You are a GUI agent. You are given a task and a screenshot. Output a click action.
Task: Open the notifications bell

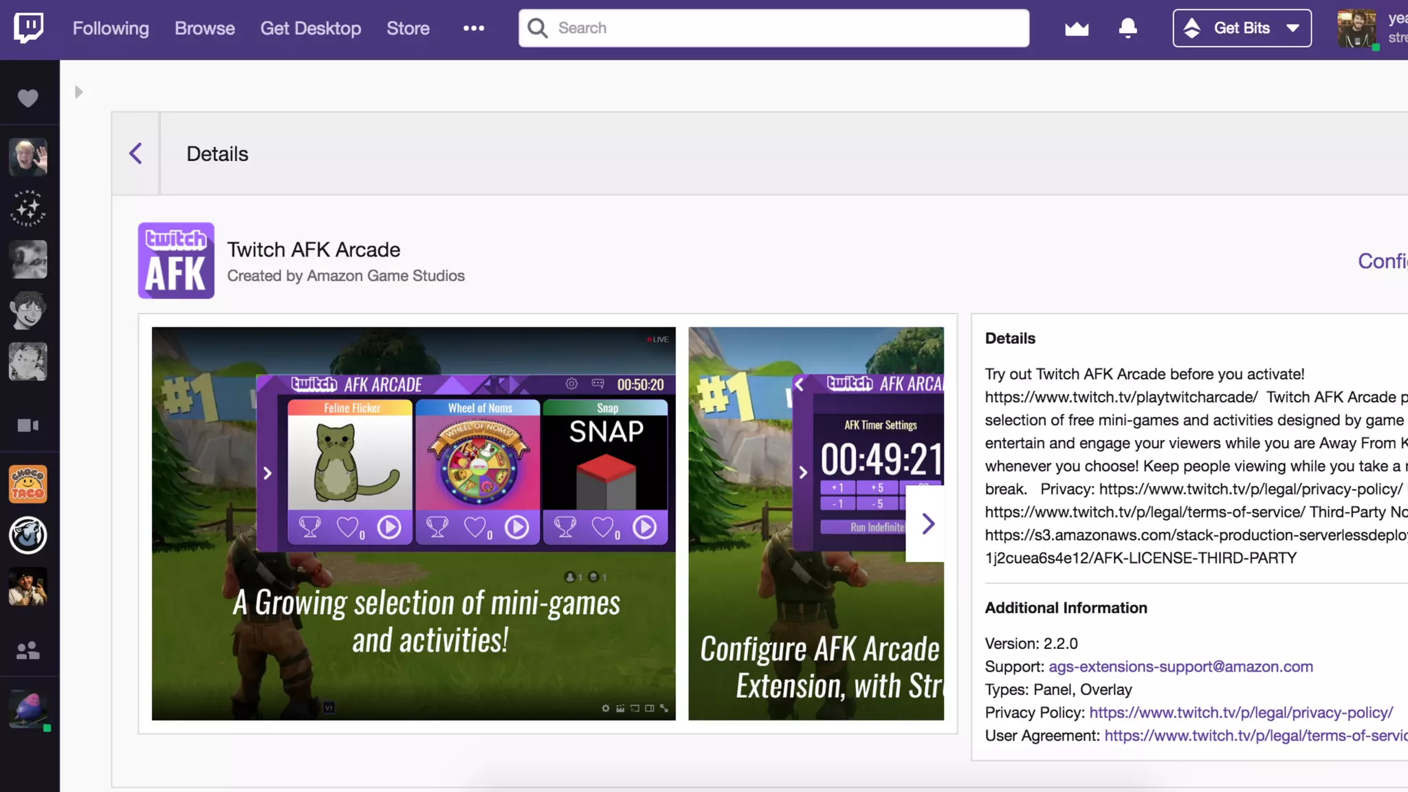(x=1127, y=28)
